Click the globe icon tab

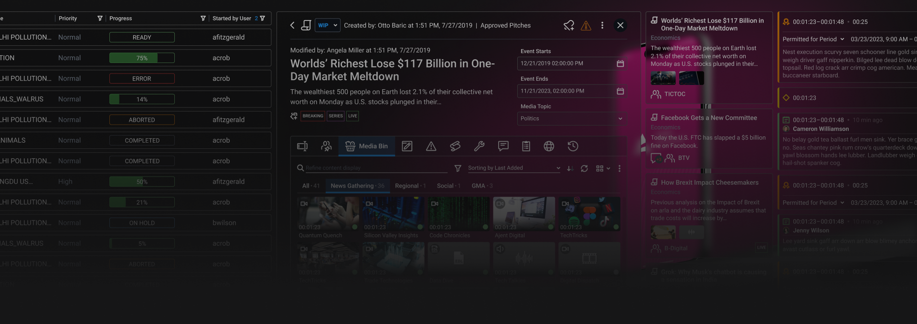pos(549,146)
